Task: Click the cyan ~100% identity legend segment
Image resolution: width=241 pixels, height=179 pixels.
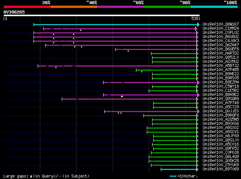Action: [214, 7]
